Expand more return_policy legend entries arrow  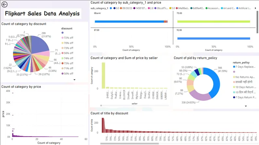pos(246,106)
